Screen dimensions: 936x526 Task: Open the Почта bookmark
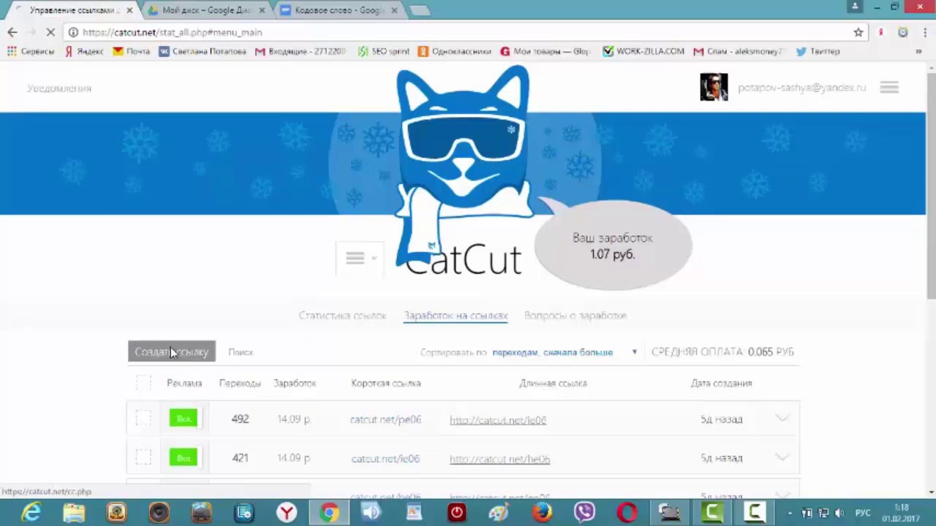click(x=131, y=51)
